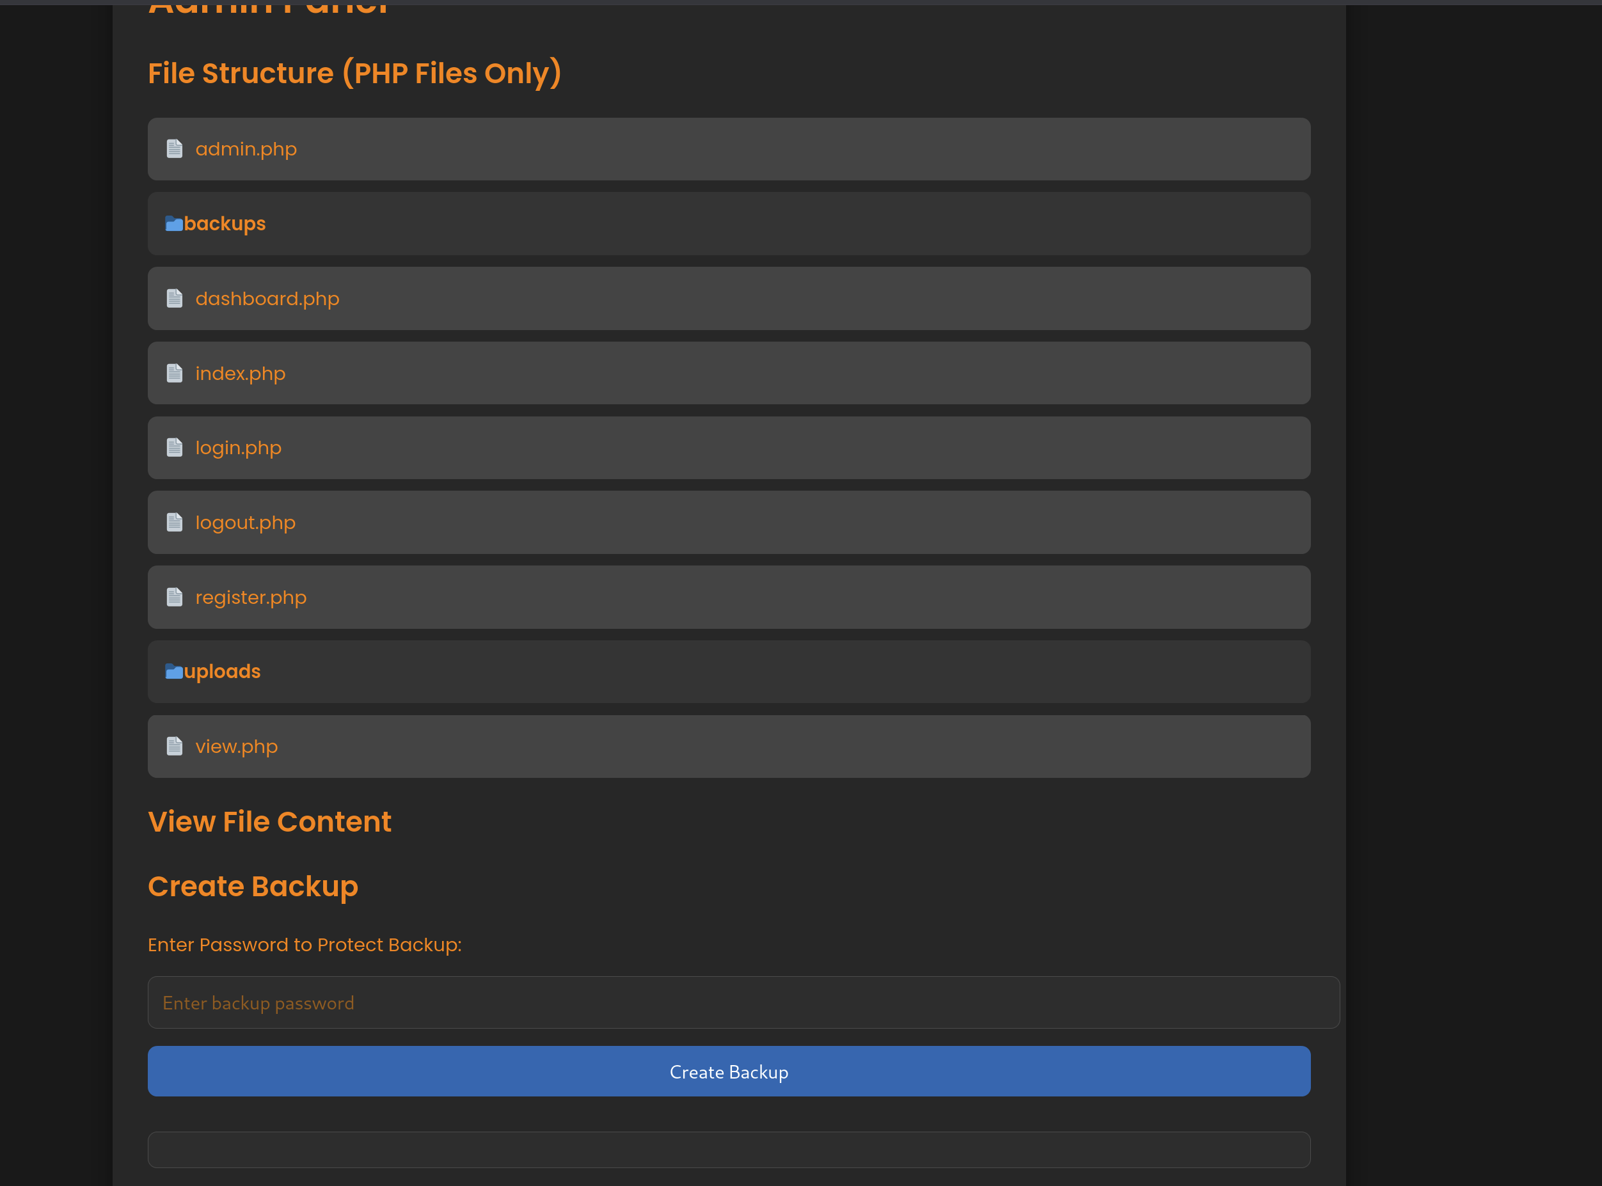Click the document icon beside login.php
This screenshot has width=1602, height=1186.
175,448
